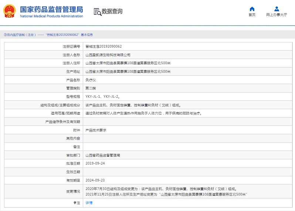Image resolution: width=295 pixels, height=211 pixels.
Task: Click the 注册人名称 label
Action: click(x=71, y=55)
